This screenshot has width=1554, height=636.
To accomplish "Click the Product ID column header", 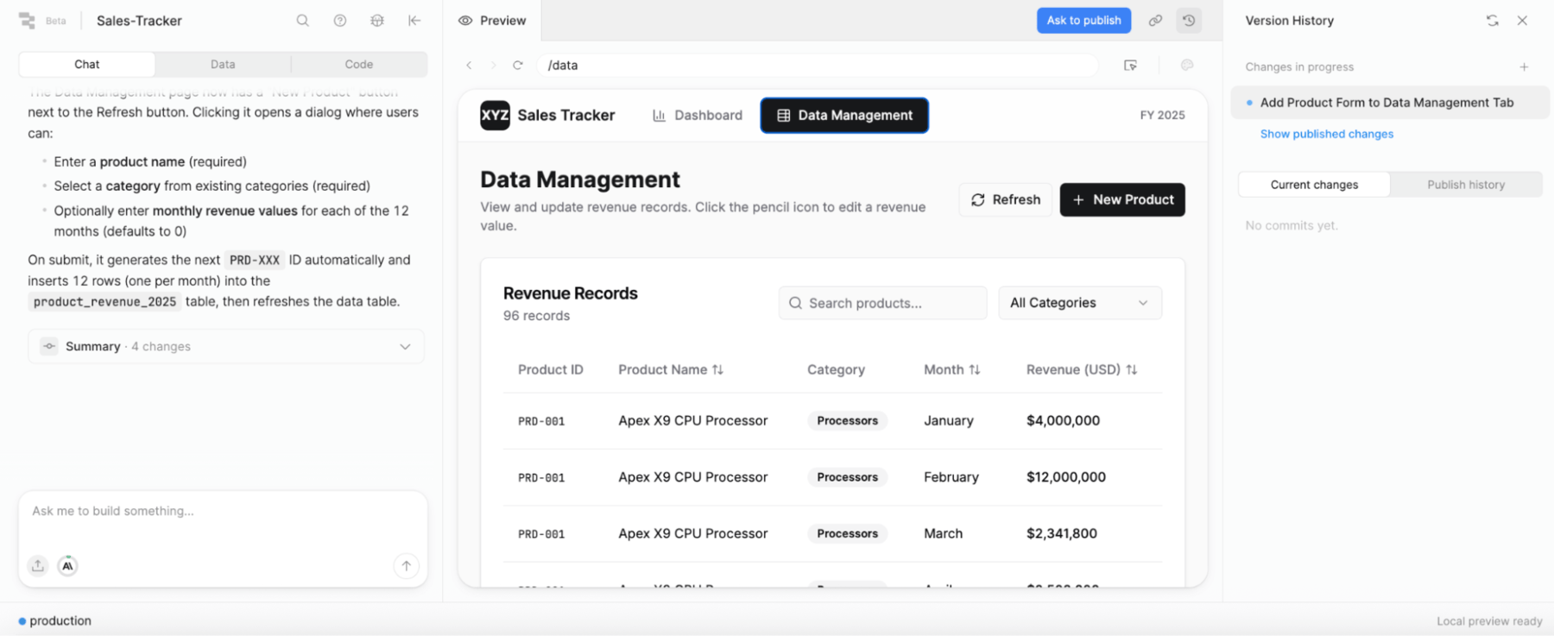I will click(551, 370).
